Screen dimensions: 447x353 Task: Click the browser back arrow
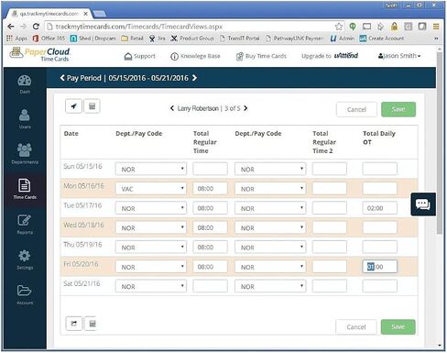(x=11, y=27)
